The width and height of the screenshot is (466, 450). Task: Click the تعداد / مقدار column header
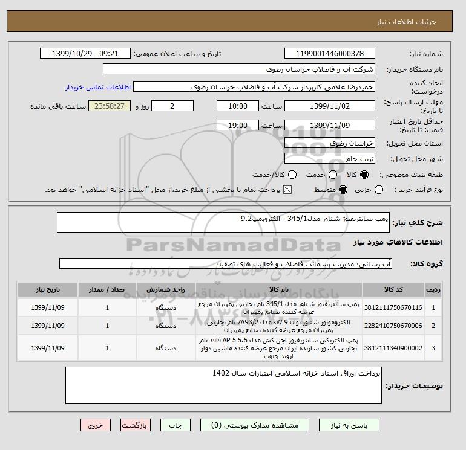[x=107, y=289]
